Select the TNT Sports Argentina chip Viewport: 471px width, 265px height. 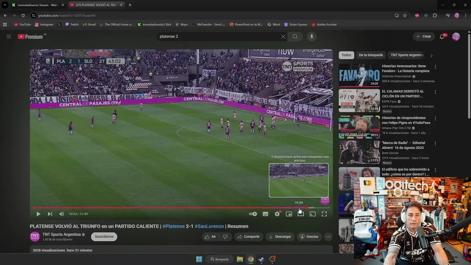[x=407, y=55]
